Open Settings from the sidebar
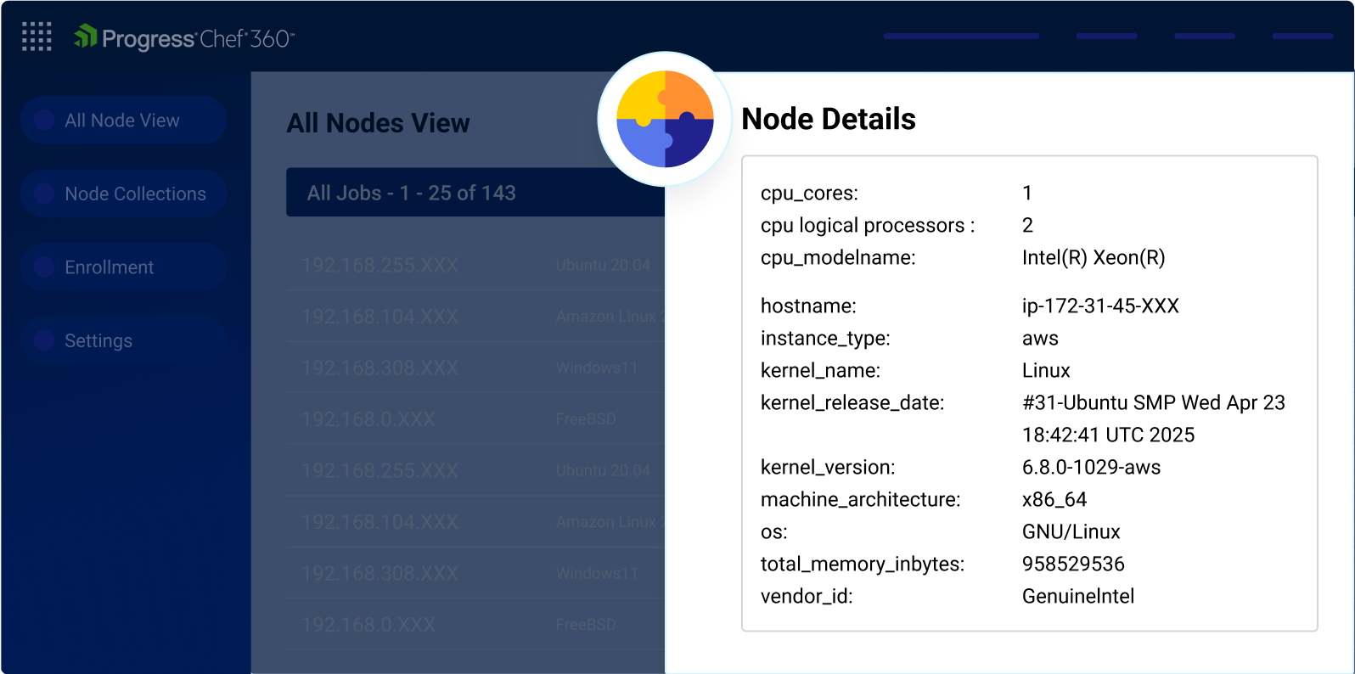Screen dimensions: 1355x674 click(x=98, y=340)
